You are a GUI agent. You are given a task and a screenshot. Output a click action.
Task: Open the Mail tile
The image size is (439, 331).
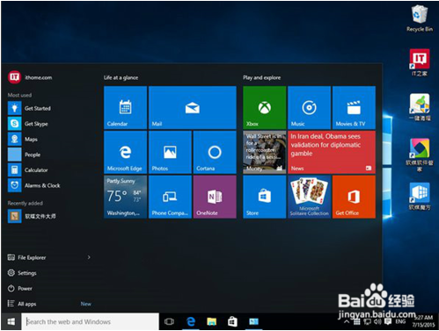[x=193, y=107]
